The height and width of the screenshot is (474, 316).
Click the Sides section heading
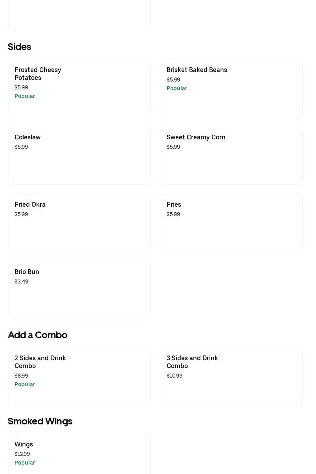19,47
